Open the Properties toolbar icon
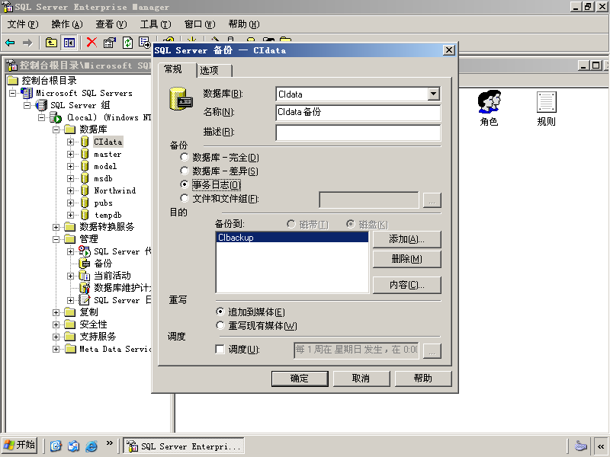 pyautogui.click(x=110, y=43)
